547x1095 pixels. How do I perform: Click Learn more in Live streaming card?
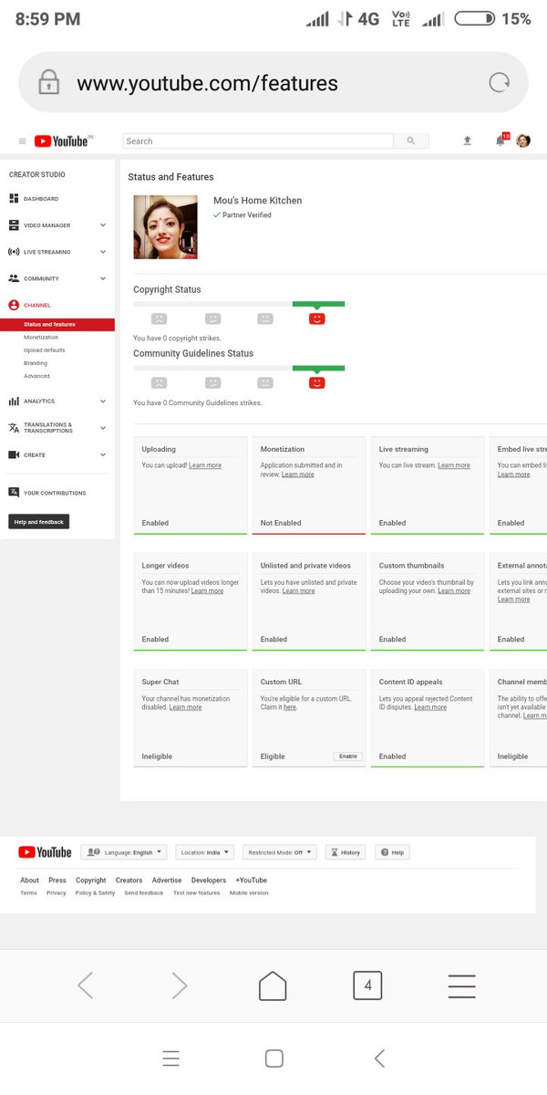click(454, 465)
